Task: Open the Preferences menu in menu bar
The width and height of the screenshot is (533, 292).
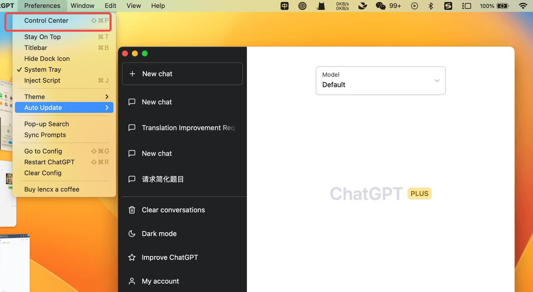Action: tap(42, 6)
